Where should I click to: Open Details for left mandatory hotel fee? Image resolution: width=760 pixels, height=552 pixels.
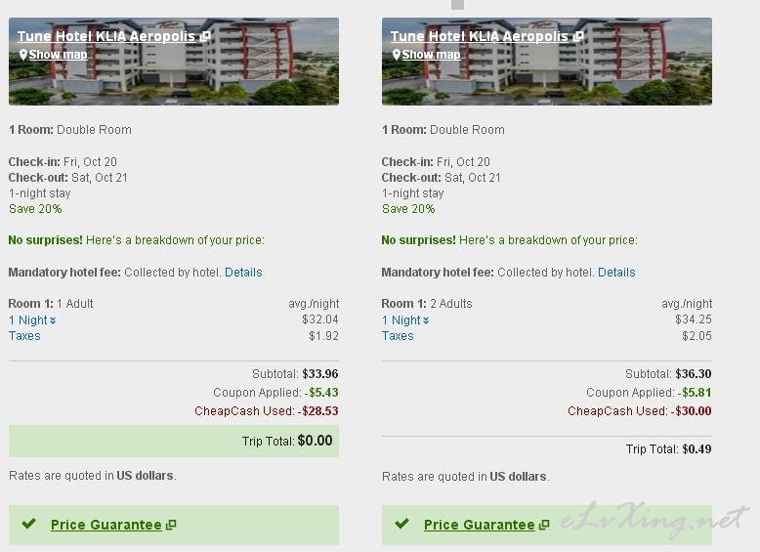[243, 273]
